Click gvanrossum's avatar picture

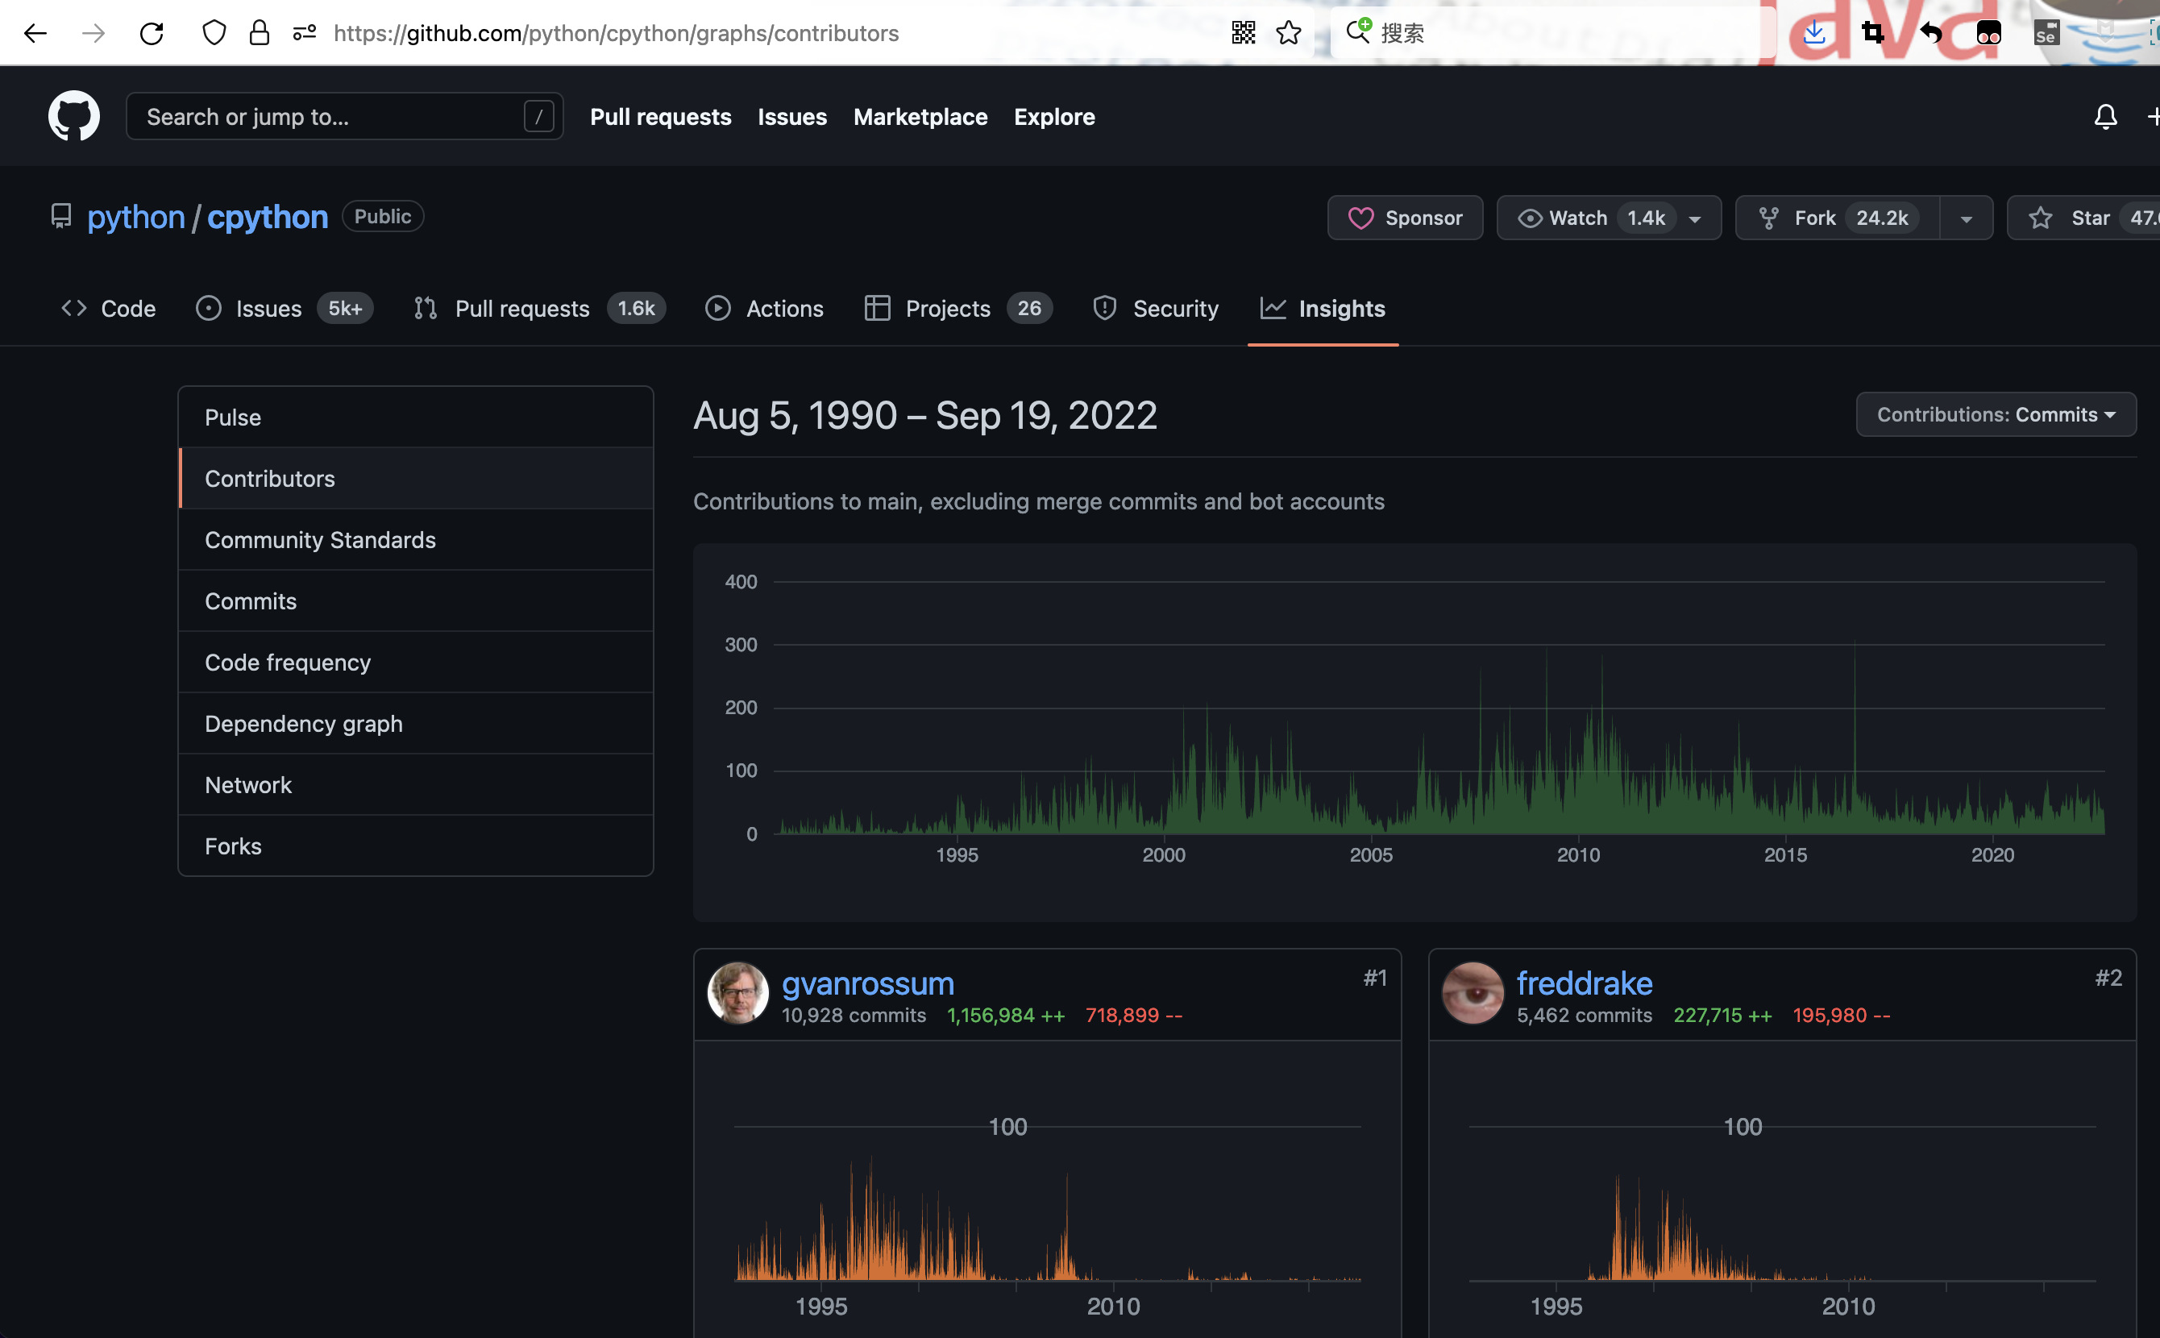point(738,993)
